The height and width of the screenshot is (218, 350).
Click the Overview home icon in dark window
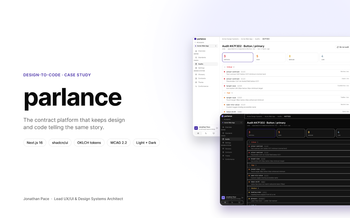click(x=223, y=127)
